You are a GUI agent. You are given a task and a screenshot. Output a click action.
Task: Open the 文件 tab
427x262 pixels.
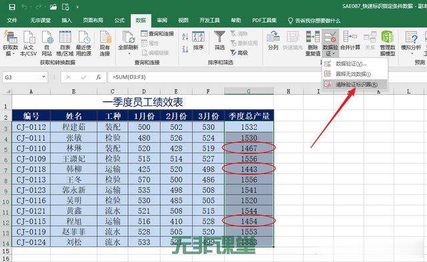(12, 21)
